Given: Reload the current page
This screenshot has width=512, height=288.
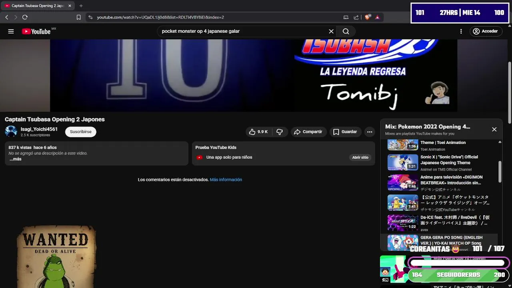Looking at the screenshot, I should pyautogui.click(x=25, y=17).
